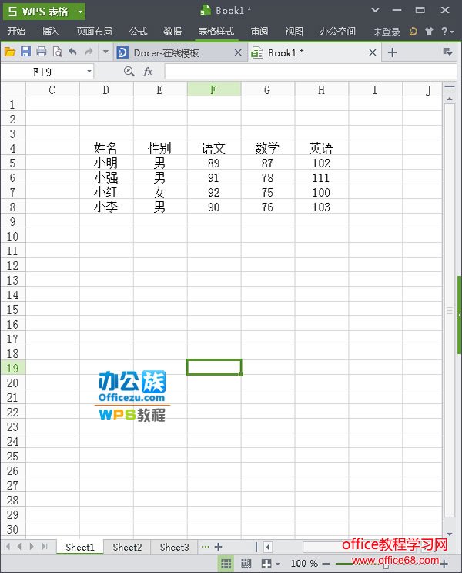Click the cell containing 姓名
The width and height of the screenshot is (462, 573).
106,148
